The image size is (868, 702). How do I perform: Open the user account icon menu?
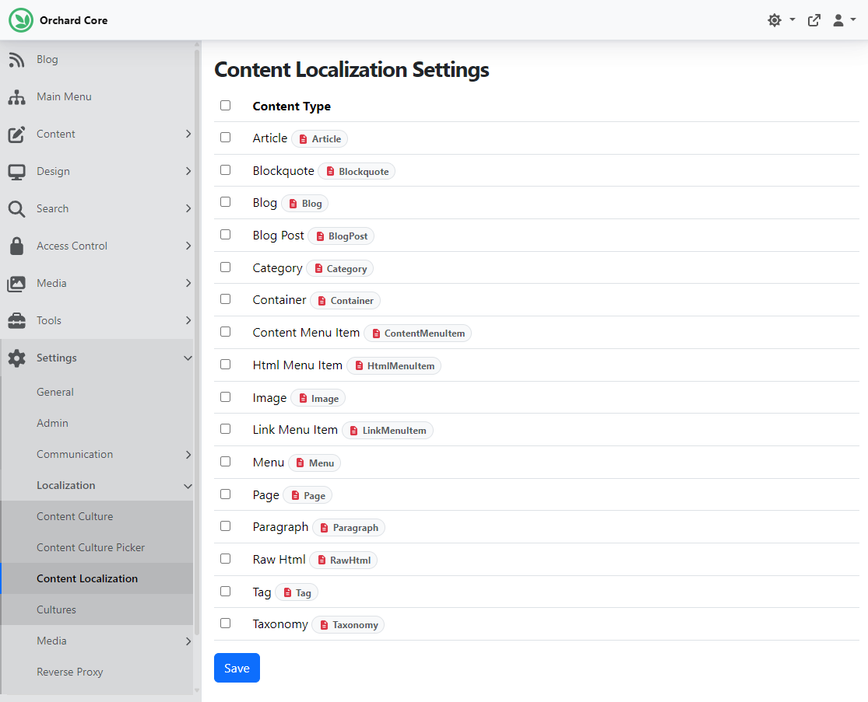838,20
